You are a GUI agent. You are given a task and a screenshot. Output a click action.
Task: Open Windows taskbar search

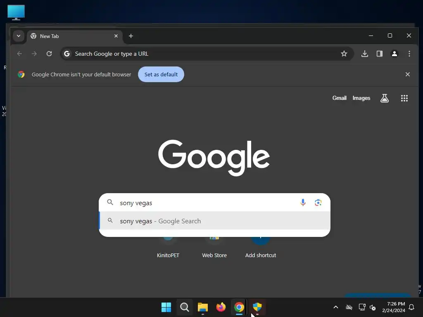(185, 307)
